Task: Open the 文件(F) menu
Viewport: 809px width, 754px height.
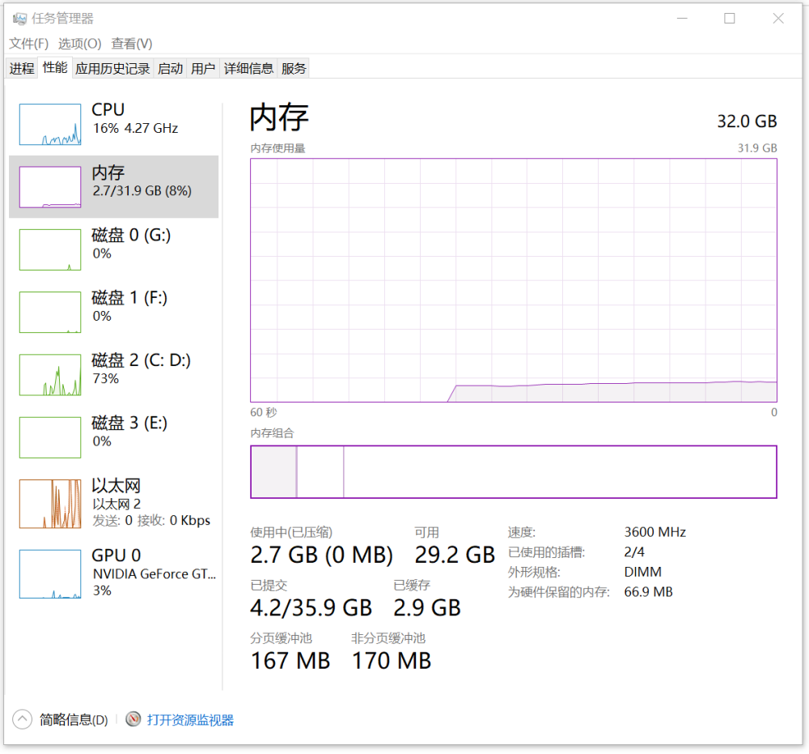Action: tap(28, 44)
